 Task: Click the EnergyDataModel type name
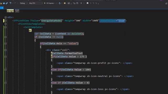(x=52, y=21)
